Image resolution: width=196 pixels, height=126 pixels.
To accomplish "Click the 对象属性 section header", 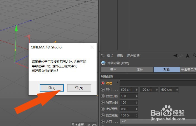I will 148,76.
